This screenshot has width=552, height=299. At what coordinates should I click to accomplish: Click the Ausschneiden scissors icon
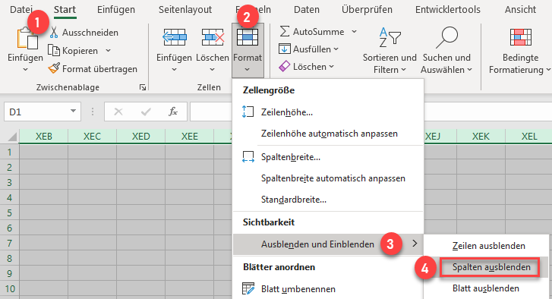54,33
